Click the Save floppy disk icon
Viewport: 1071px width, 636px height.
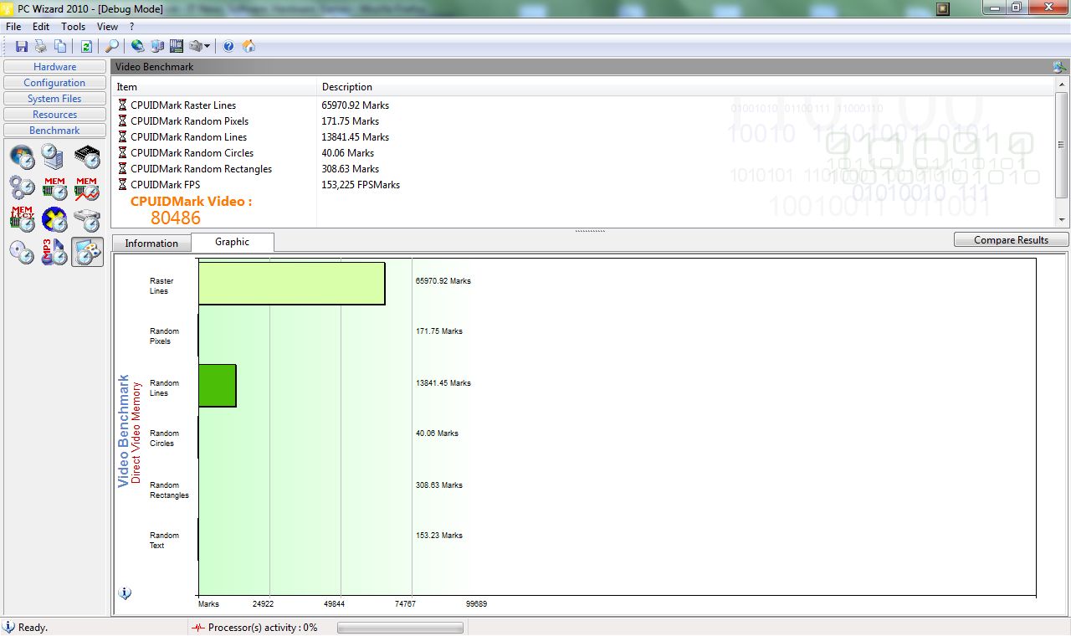point(22,46)
